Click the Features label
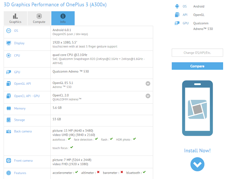This screenshot has width=228, height=179. [x=20, y=173]
